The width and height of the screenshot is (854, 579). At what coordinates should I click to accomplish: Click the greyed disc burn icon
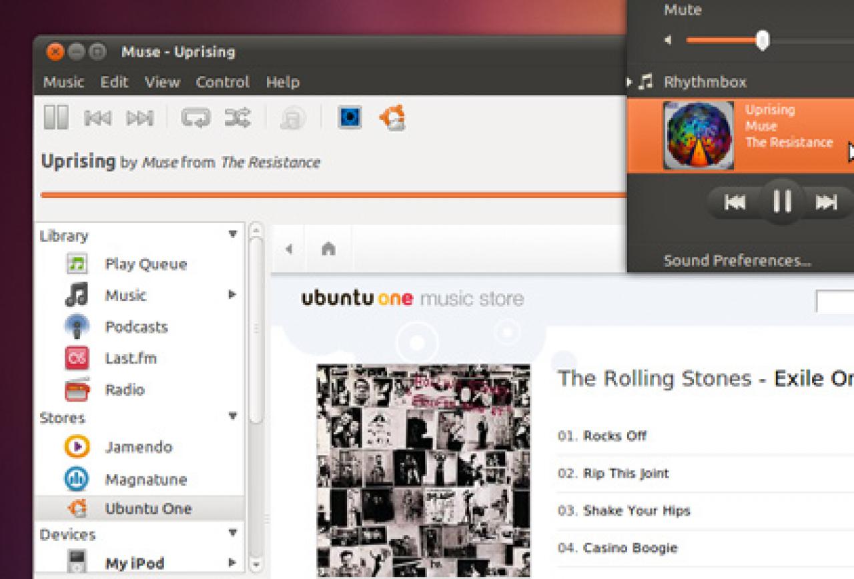pos(293,119)
